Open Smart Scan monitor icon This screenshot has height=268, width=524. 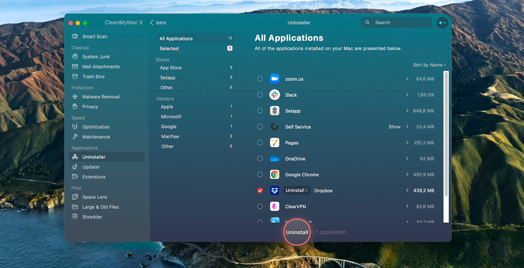[75, 36]
